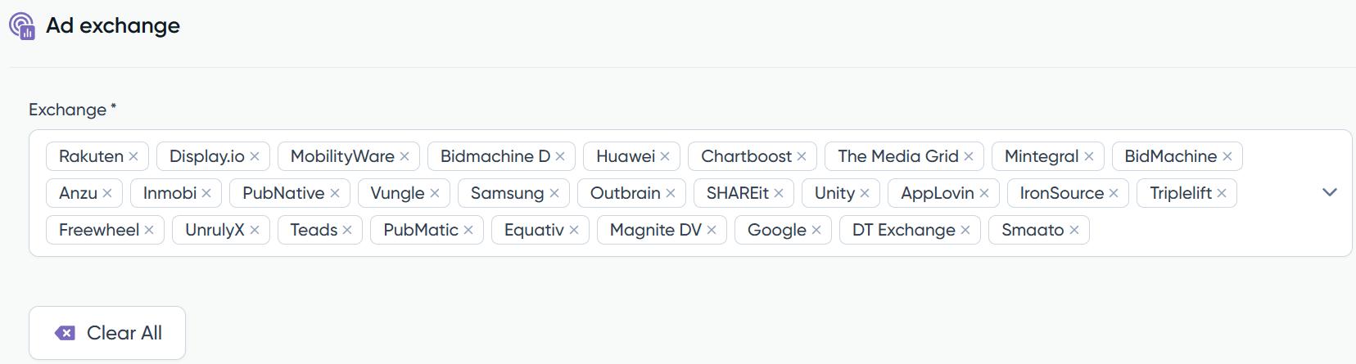The height and width of the screenshot is (364, 1356).
Task: Remove the Google exchange chip
Action: point(816,230)
